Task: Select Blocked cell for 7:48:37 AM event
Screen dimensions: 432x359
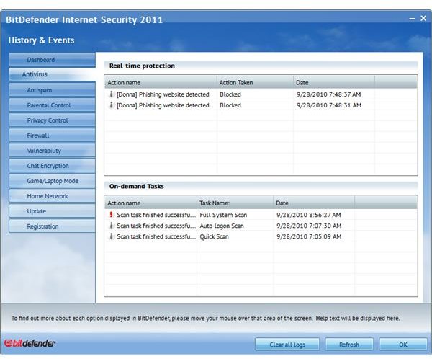Action: click(230, 94)
